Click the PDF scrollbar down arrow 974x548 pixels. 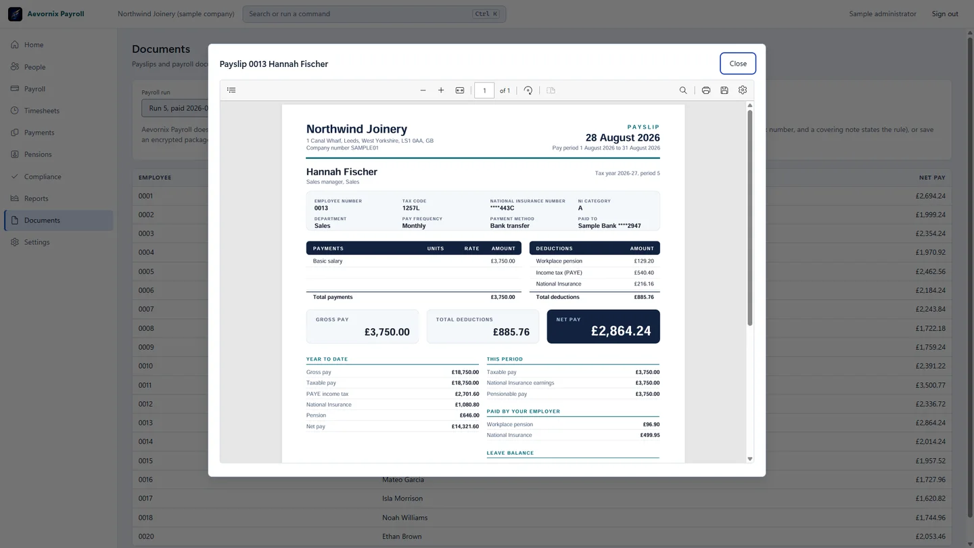[749, 459]
